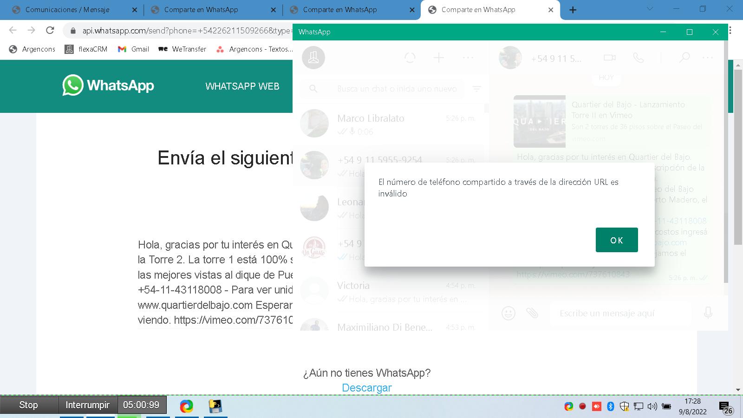This screenshot has height=418, width=743.
Task: Start a new chat with plus icon
Action: coord(439,58)
